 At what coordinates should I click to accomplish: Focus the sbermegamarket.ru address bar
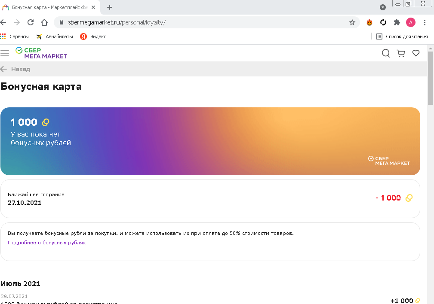(x=206, y=22)
